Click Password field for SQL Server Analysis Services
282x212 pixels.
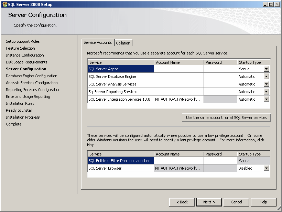point(220,84)
